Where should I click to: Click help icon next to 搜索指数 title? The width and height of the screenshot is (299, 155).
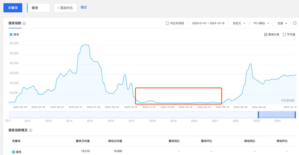[24, 23]
